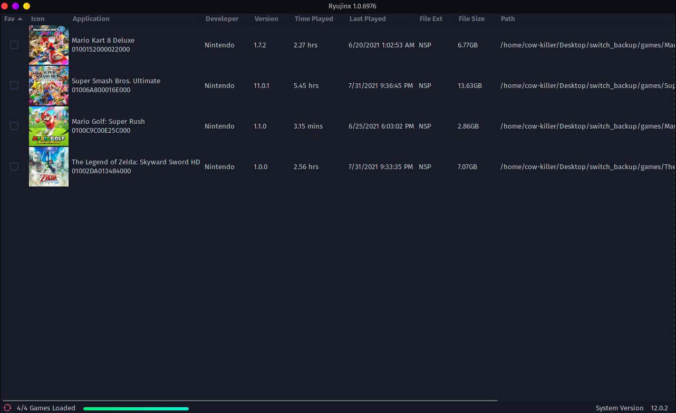Mark Mario Kart 8 Deluxe as favorite
676x413 pixels.
coord(14,45)
